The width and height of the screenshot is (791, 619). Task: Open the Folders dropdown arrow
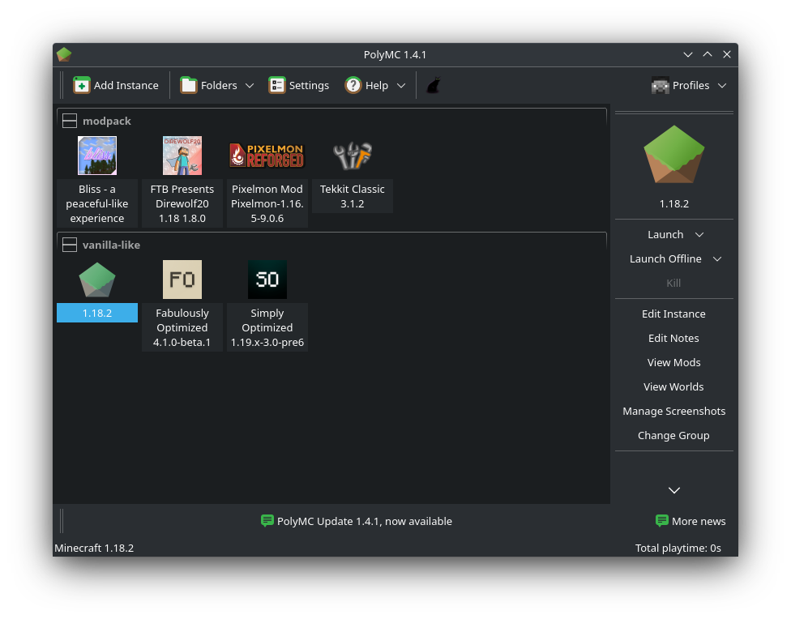(249, 86)
